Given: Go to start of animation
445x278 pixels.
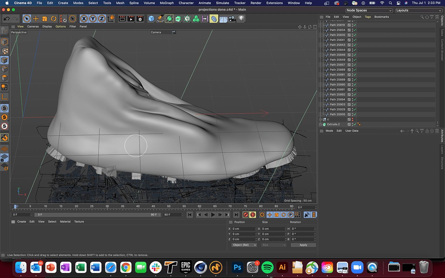Looking at the screenshot, I should (x=190, y=215).
